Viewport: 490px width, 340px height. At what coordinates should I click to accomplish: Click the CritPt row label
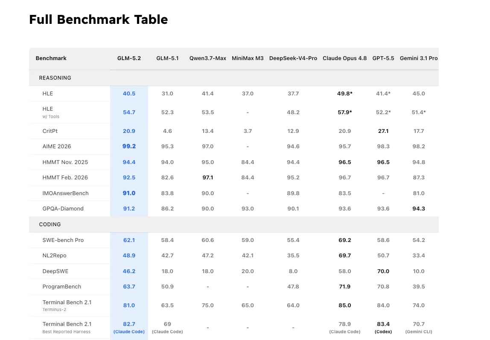coord(50,131)
